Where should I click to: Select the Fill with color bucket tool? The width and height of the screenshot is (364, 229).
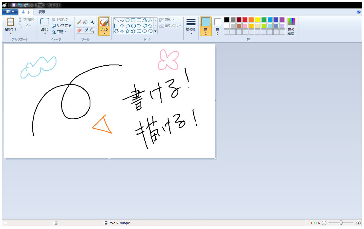pos(86,22)
